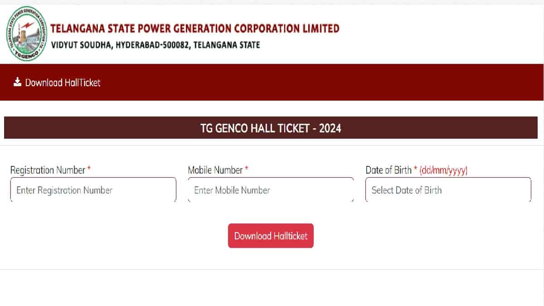Click the red asterisk beside Mobile Number

tap(247, 169)
